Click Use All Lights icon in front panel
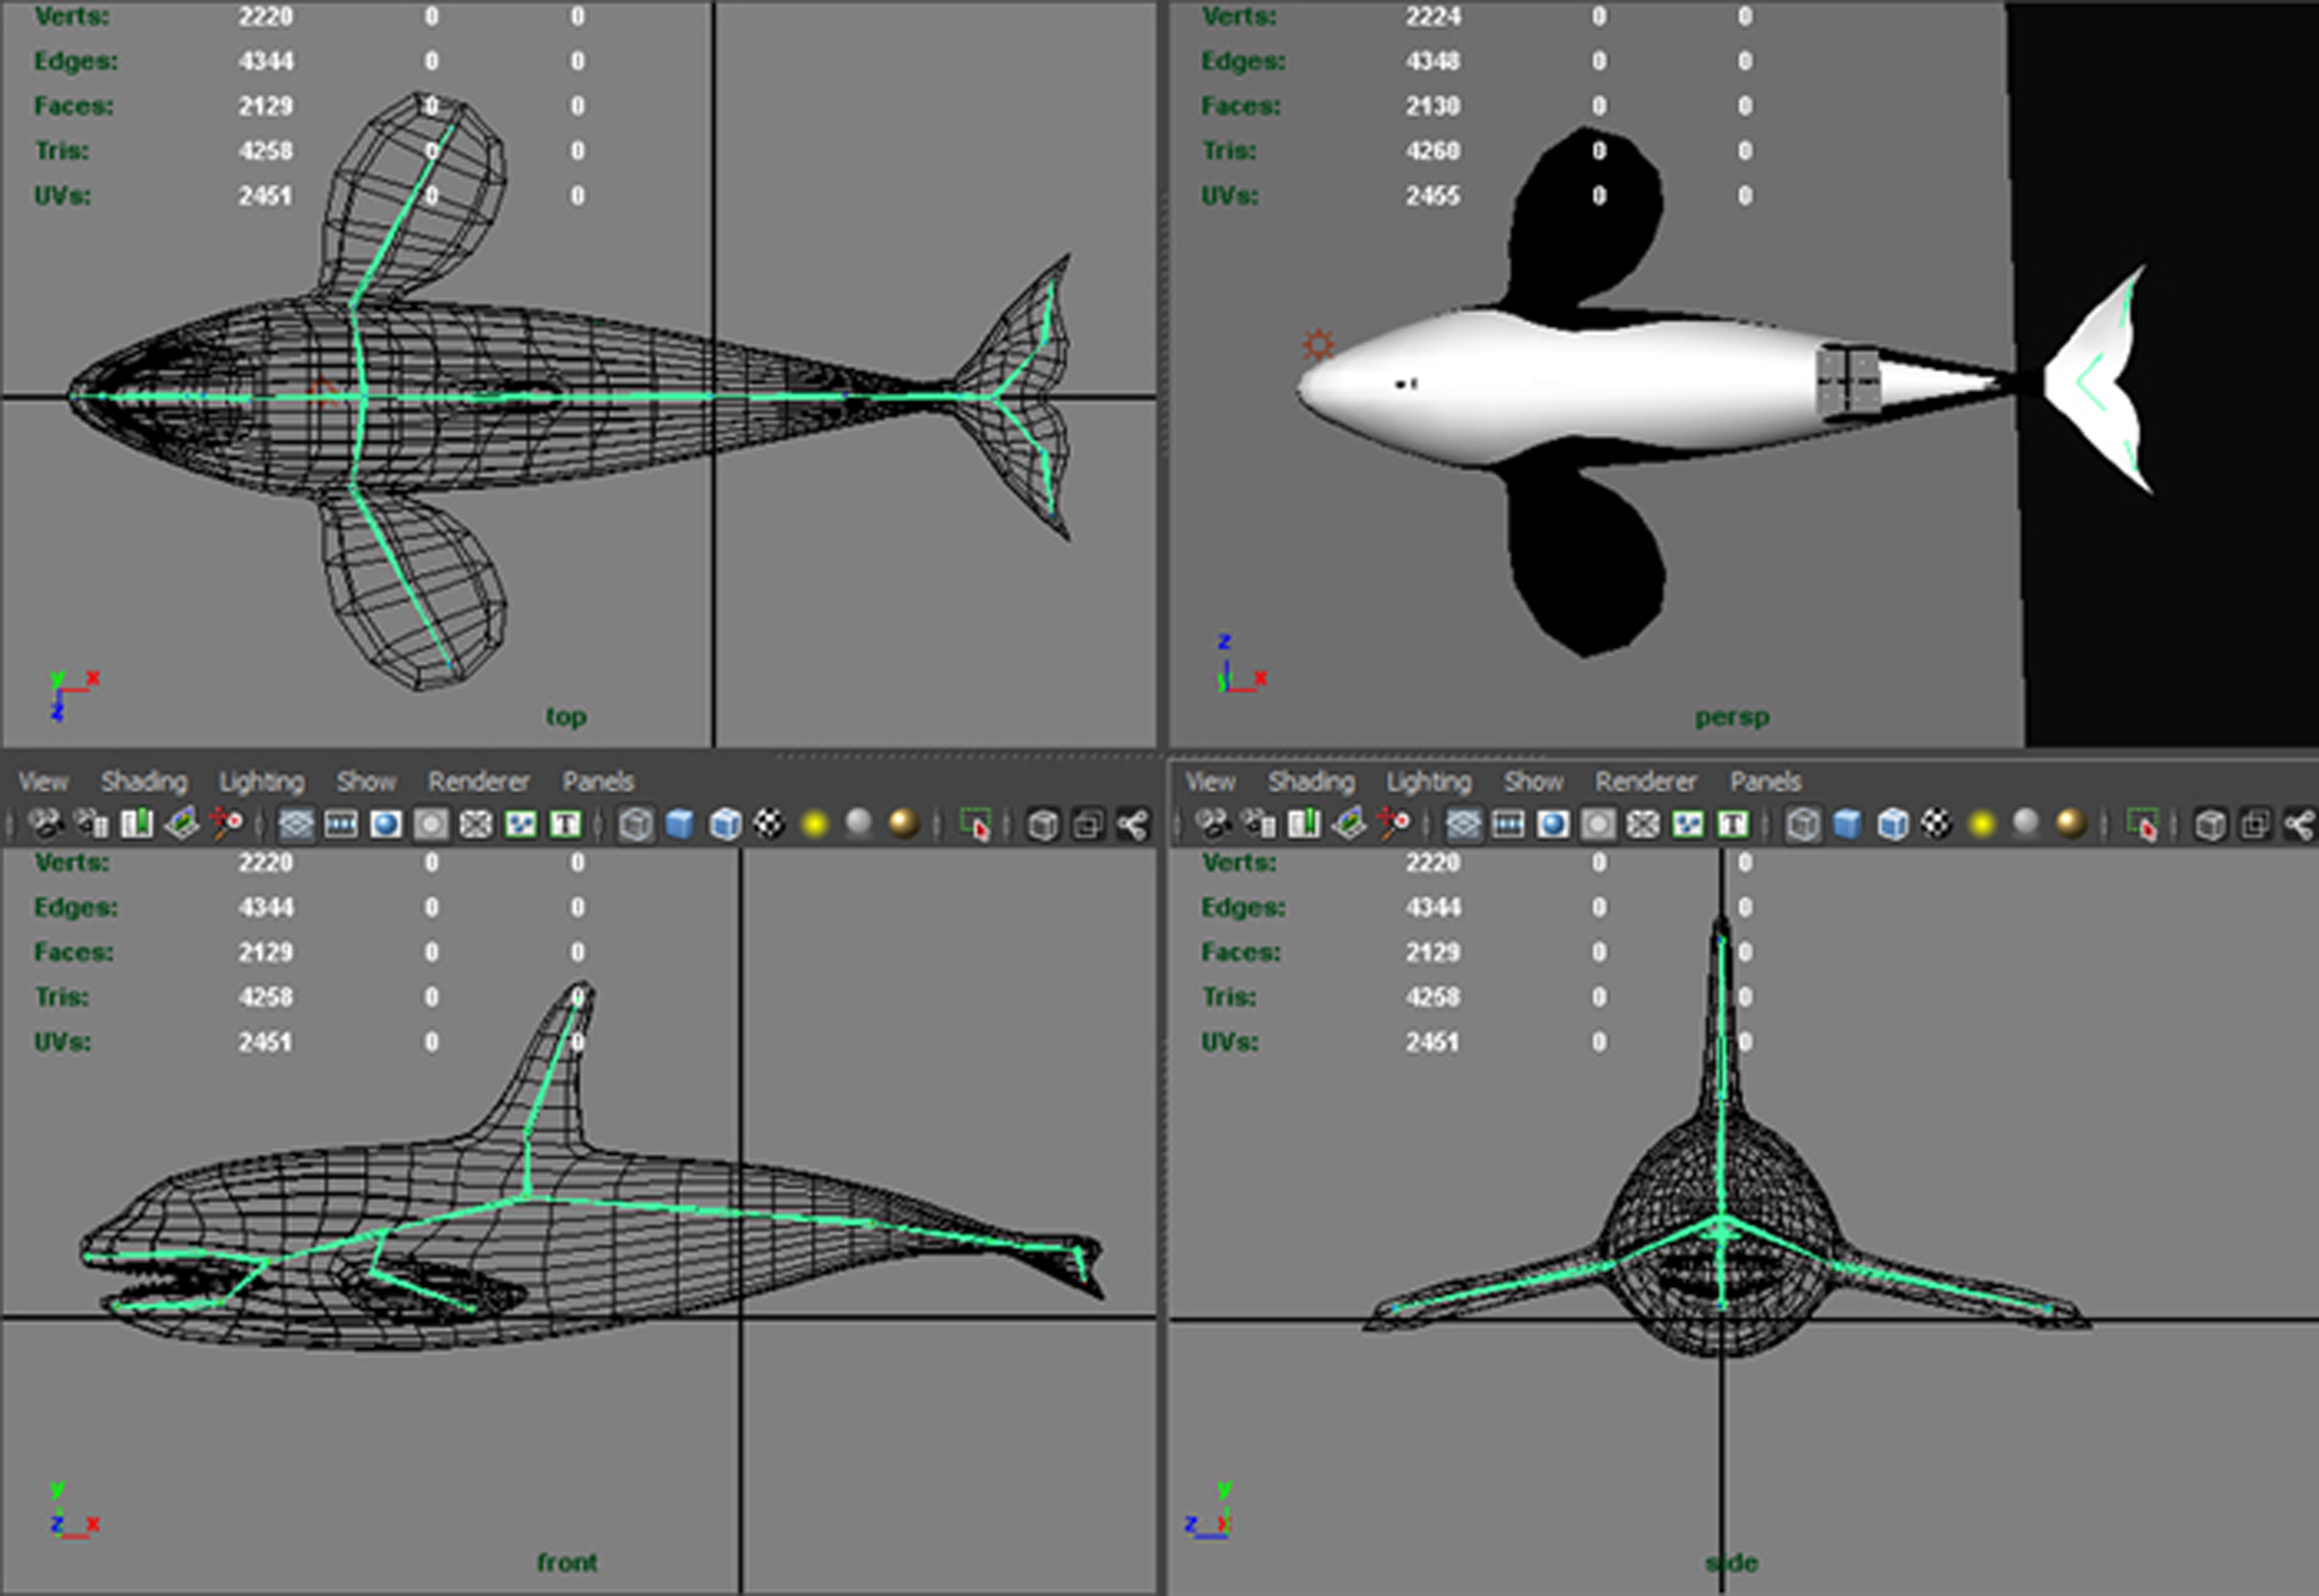 pos(815,825)
